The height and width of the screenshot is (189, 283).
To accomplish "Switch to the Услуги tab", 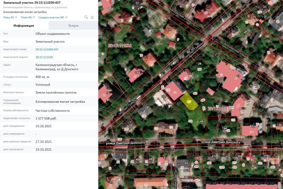I will click(x=73, y=26).
